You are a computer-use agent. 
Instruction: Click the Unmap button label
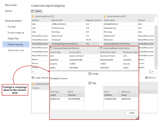tap(95, 74)
